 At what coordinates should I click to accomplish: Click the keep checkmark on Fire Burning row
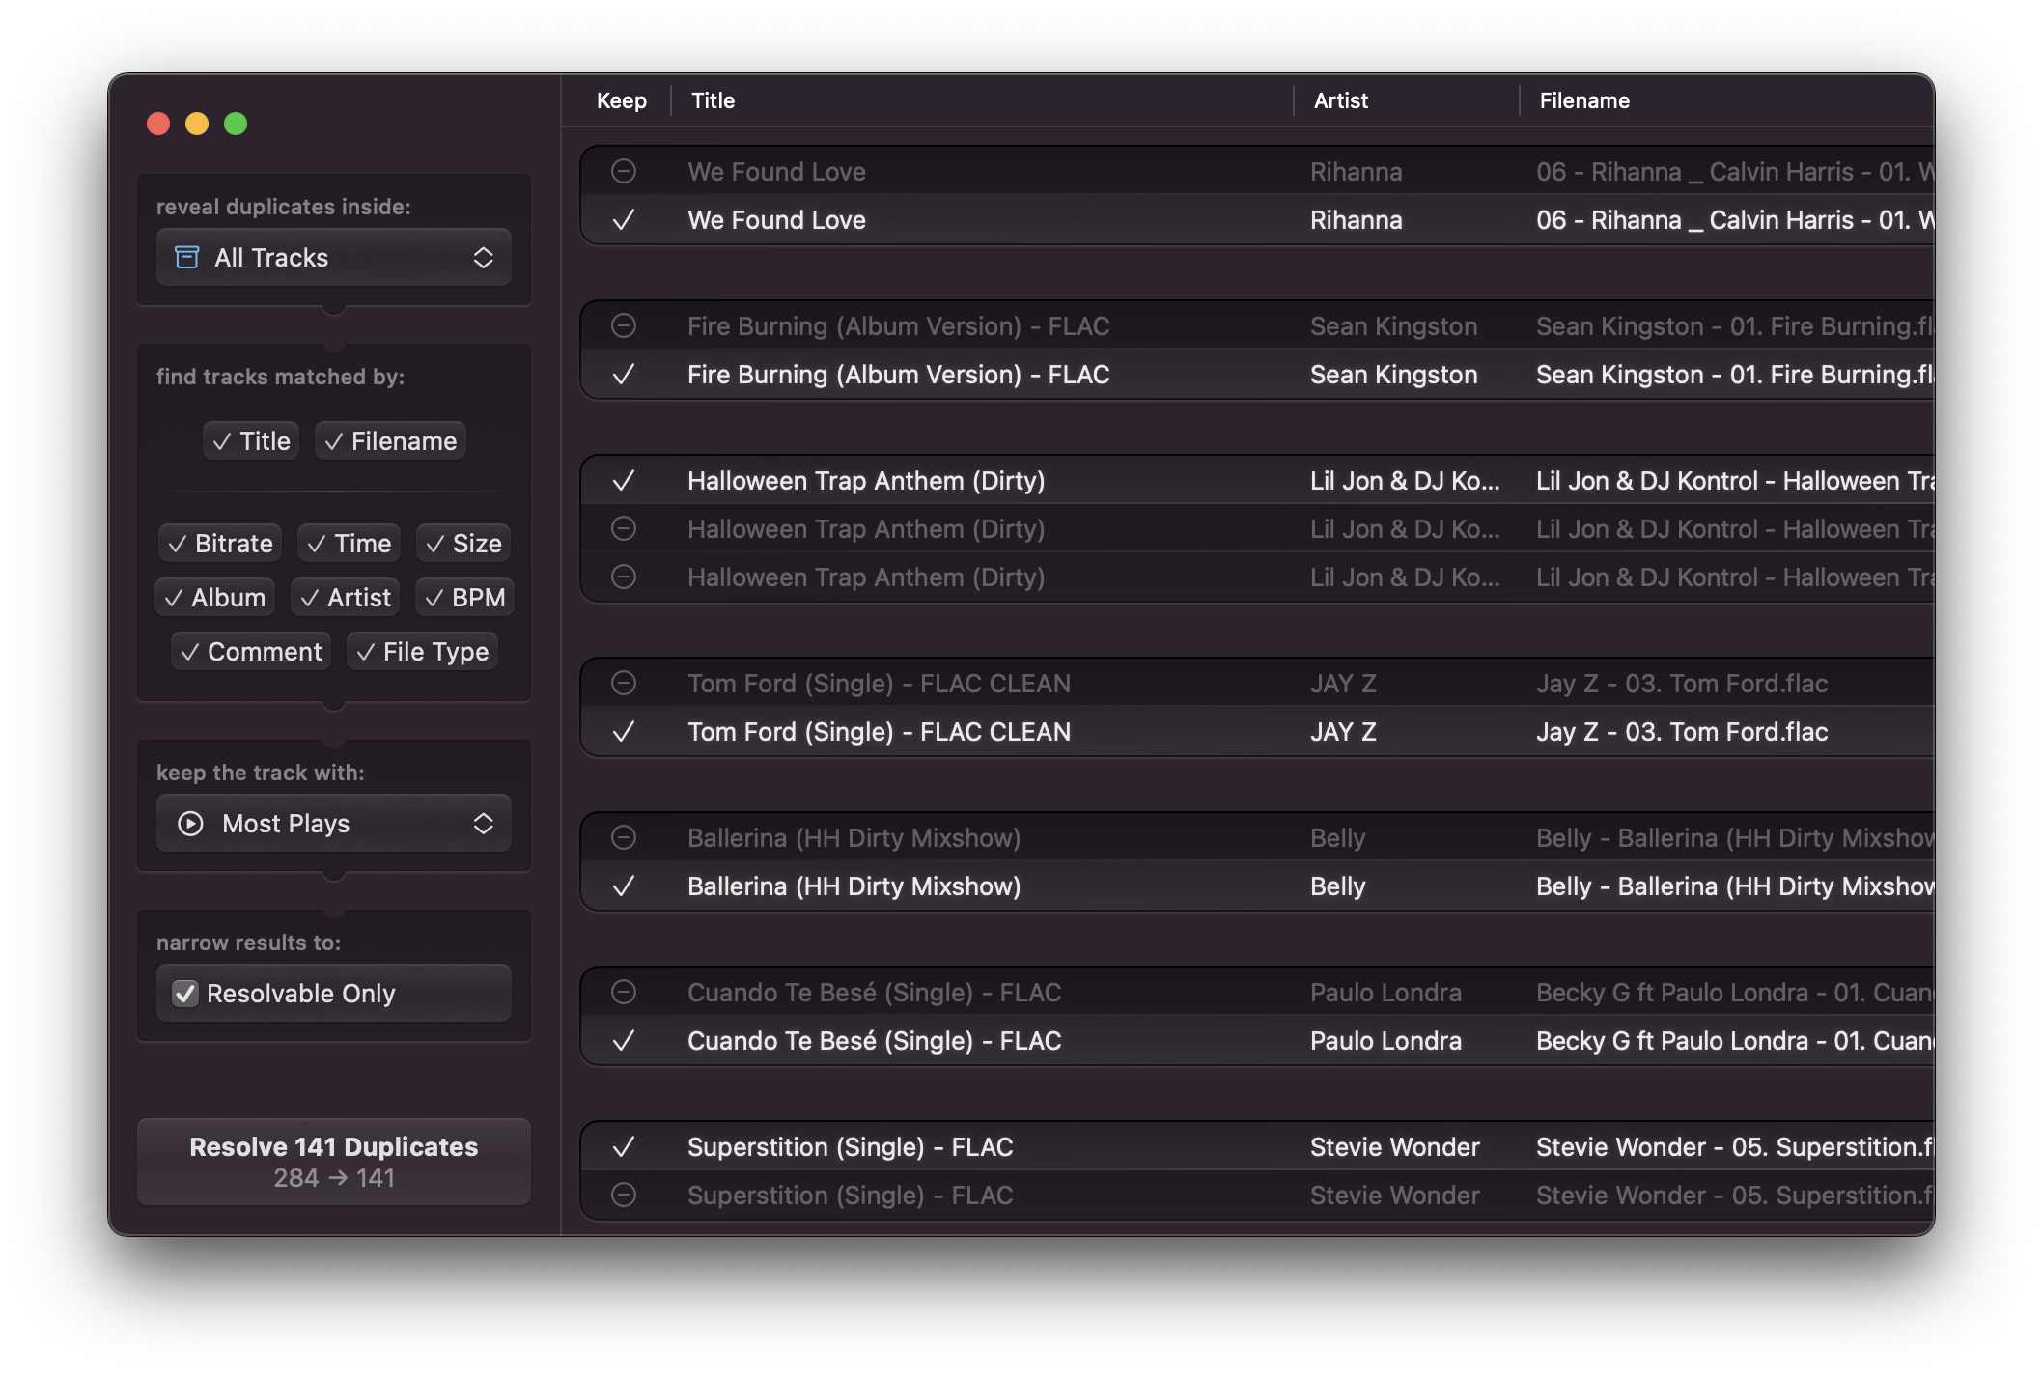point(623,375)
